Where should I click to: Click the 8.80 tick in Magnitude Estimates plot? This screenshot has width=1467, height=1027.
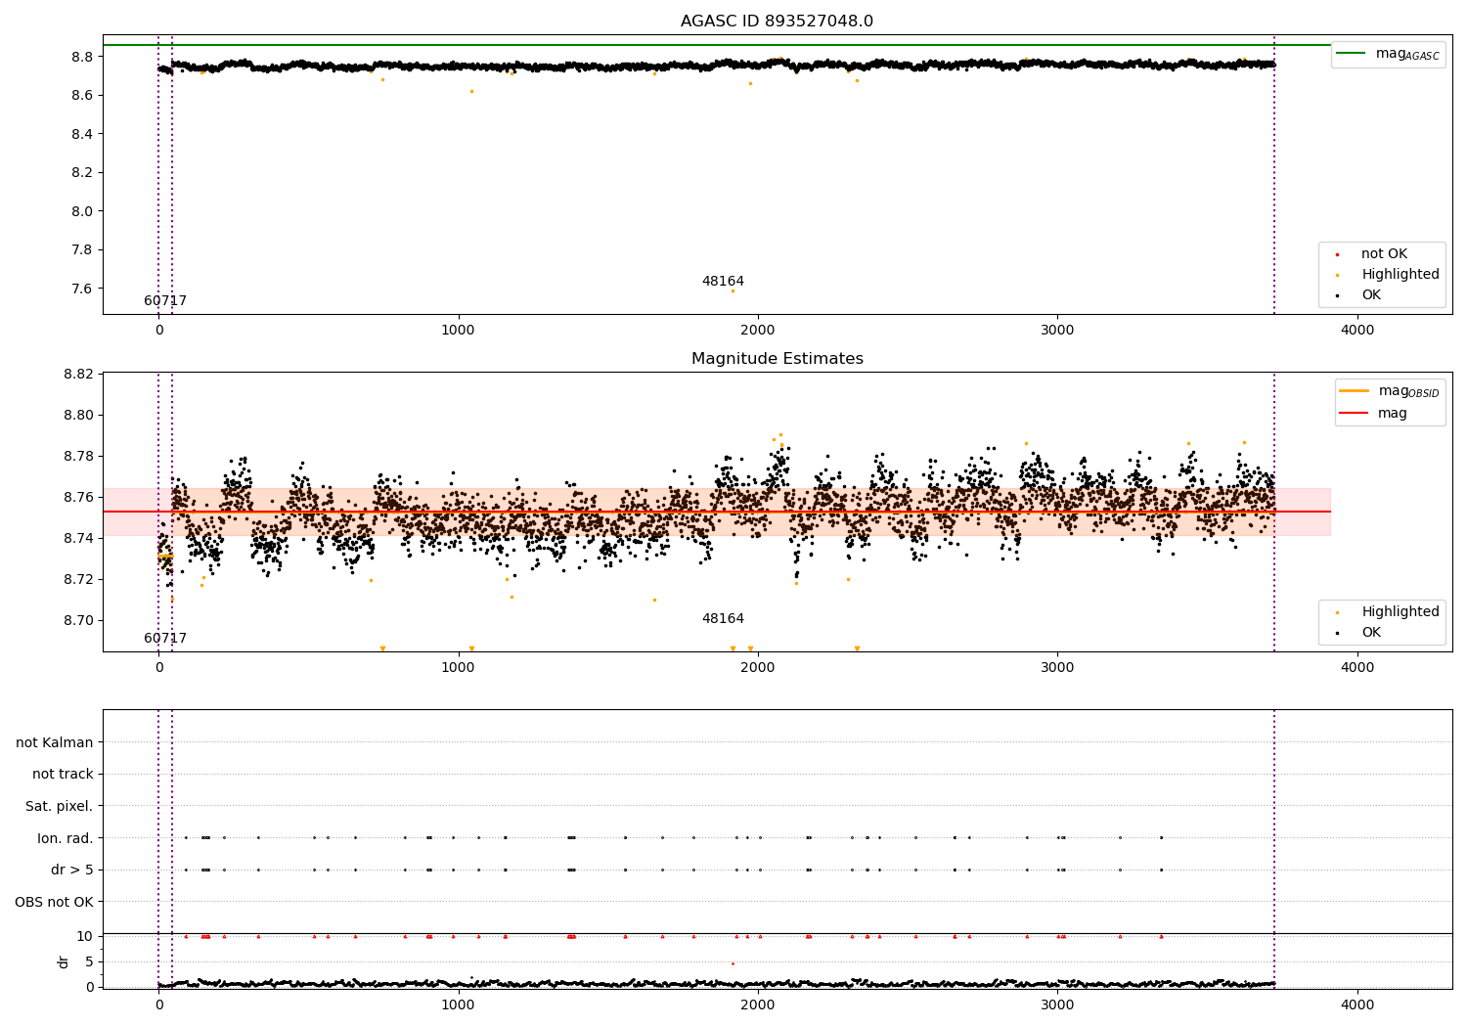pos(79,415)
